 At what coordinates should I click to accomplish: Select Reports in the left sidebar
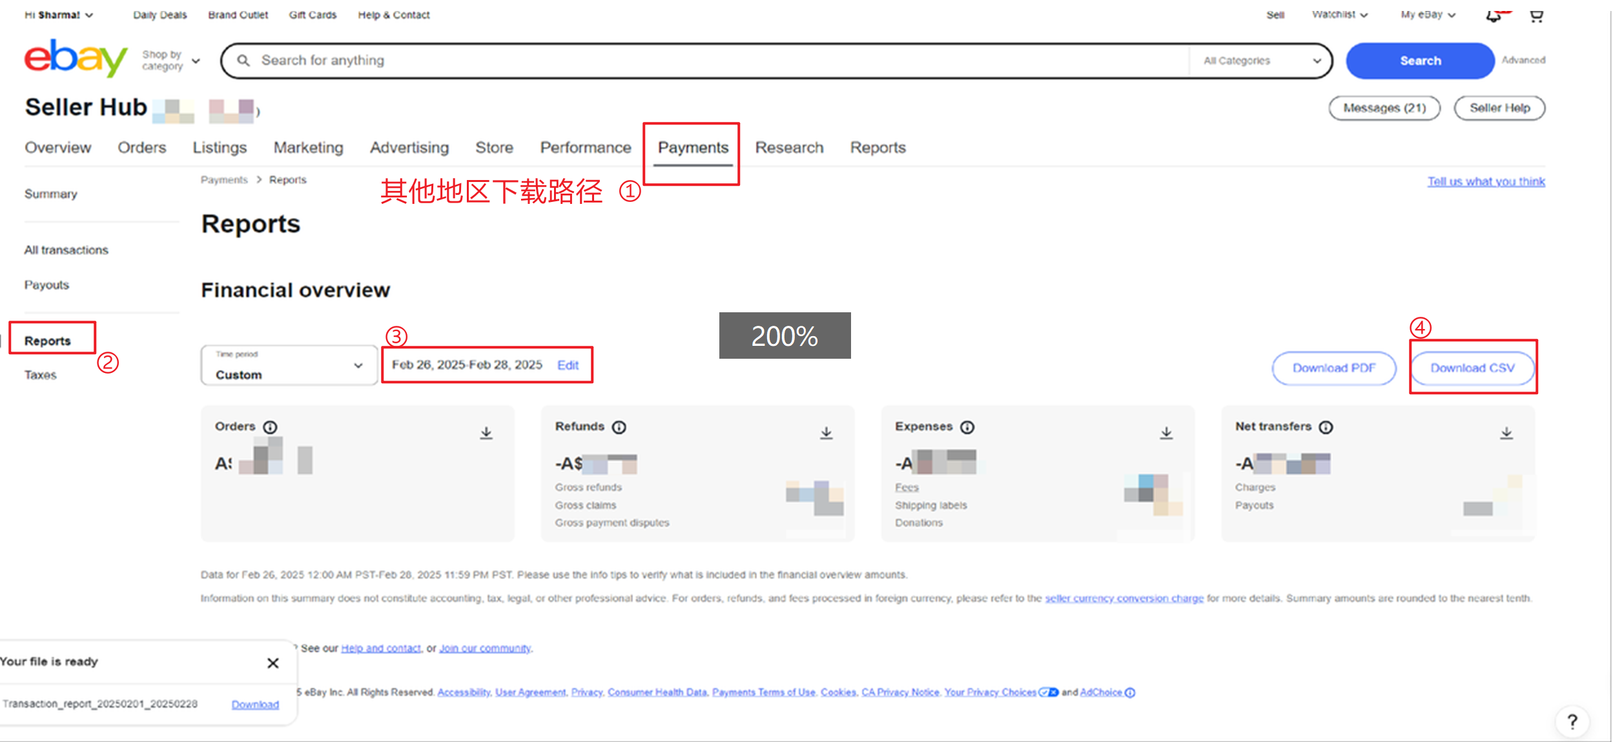click(x=48, y=341)
